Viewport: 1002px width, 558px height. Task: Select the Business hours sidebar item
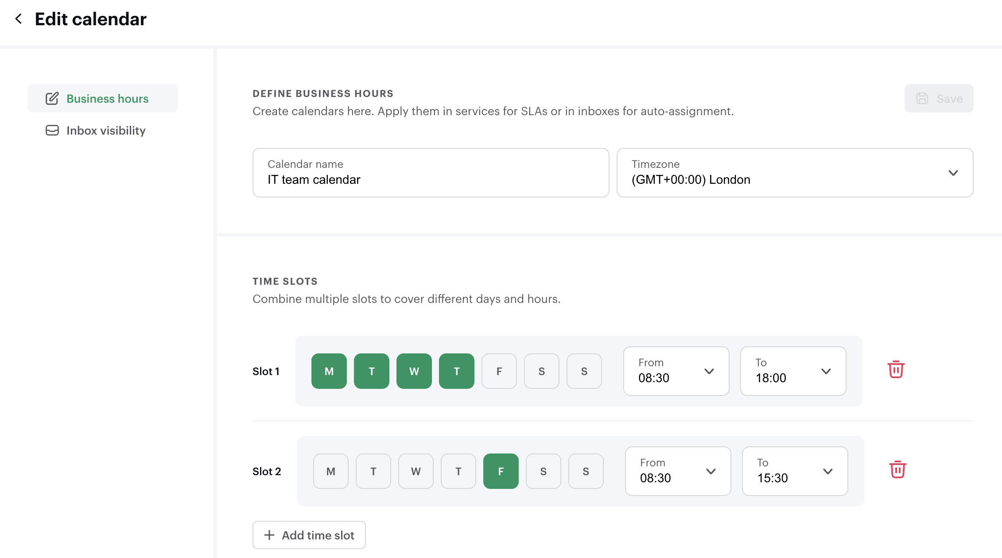pyautogui.click(x=107, y=98)
